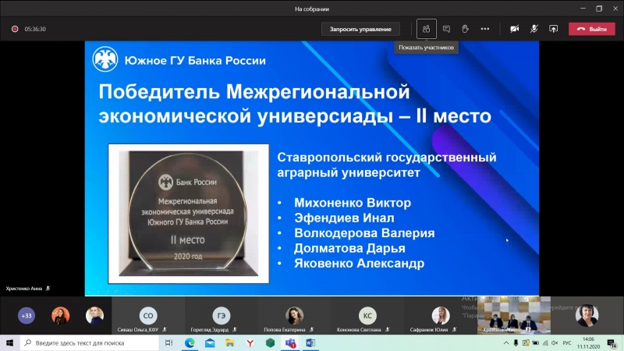624x351 pixels.
Task: Open the Wi-Fi network tray icon
Action: tap(545, 342)
